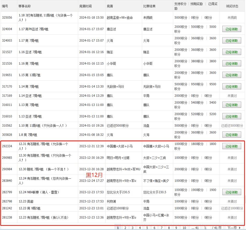This screenshot has width=246, height=230.
Task: Select page 8 in pagination
Action: (169, 228)
